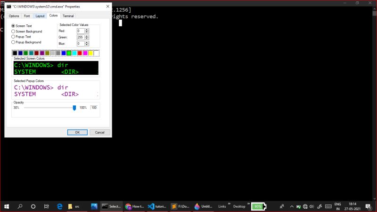Focus the Green value field showing 255
Viewport: 377px width, 212px height.
(81, 37)
